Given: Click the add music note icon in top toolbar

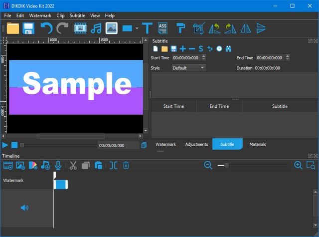Looking at the screenshot, I should (x=96, y=28).
